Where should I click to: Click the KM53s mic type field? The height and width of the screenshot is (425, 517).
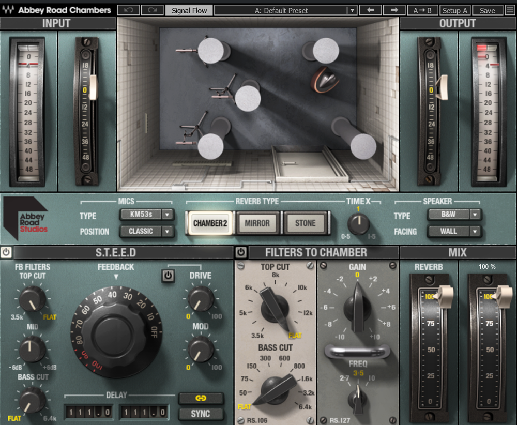click(x=141, y=215)
